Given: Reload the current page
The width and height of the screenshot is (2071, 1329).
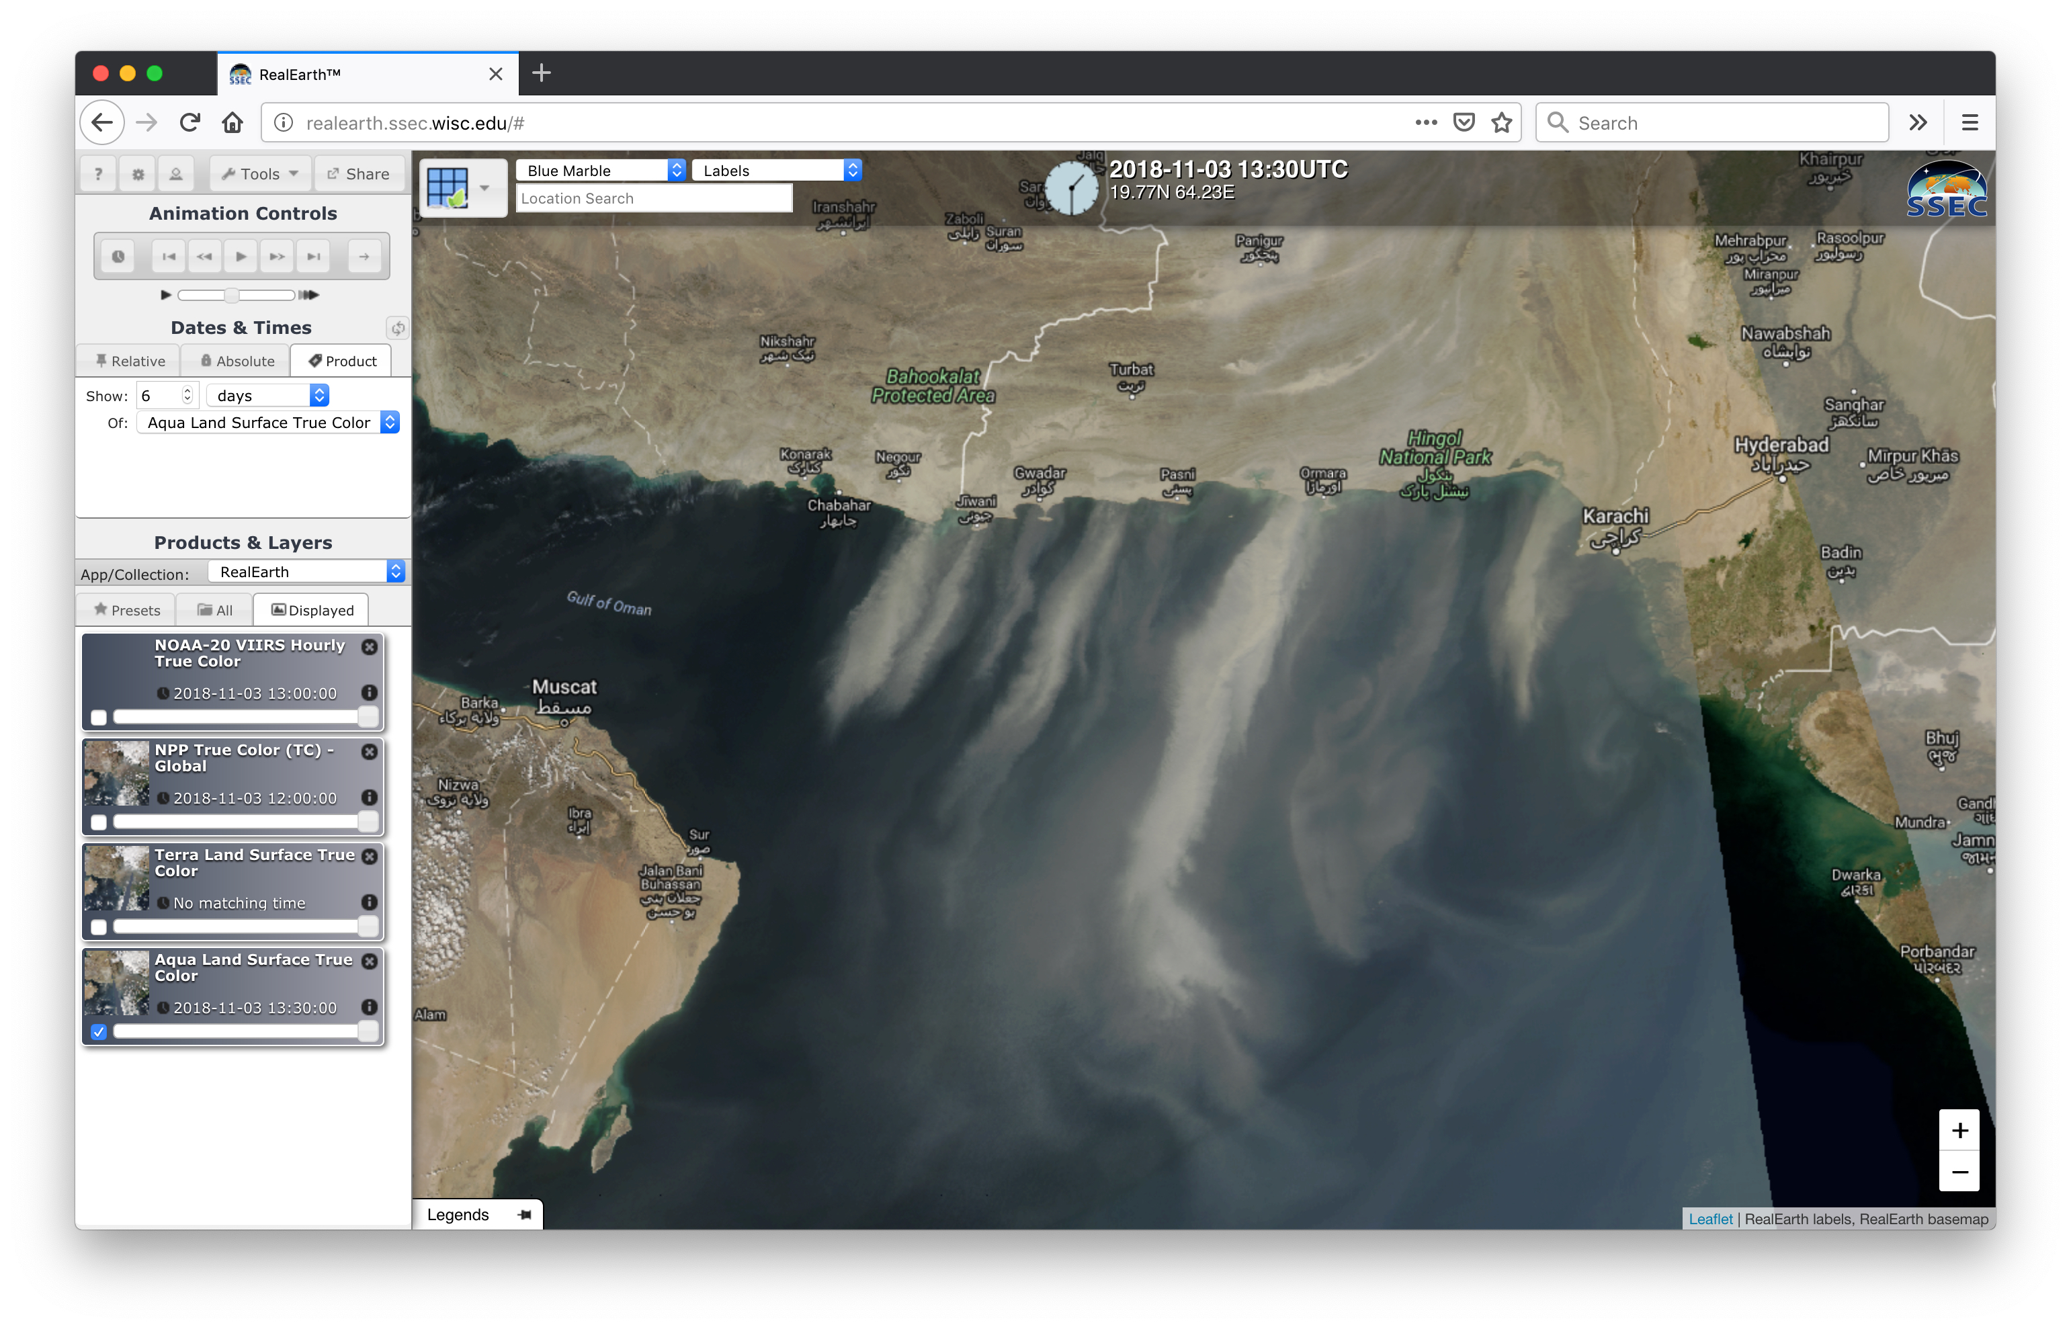Looking at the screenshot, I should [190, 122].
